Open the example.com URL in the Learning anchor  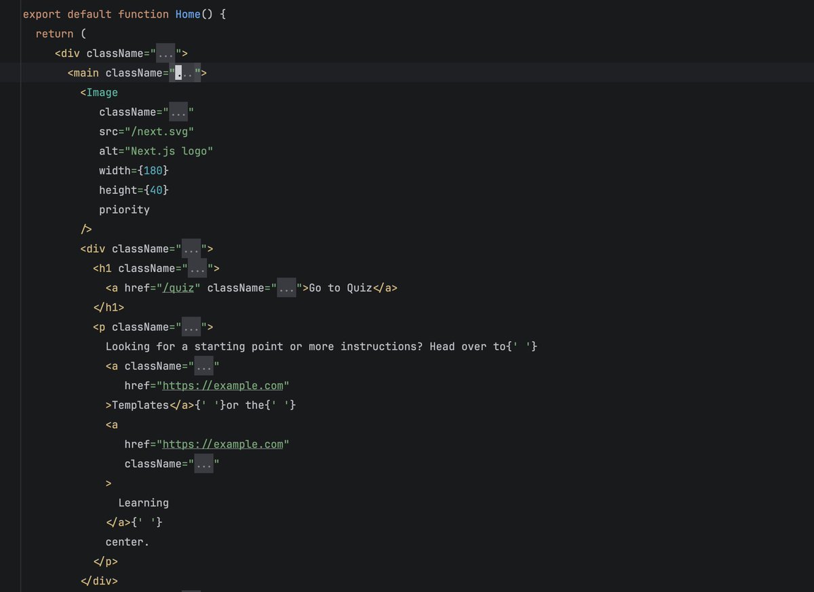(223, 444)
